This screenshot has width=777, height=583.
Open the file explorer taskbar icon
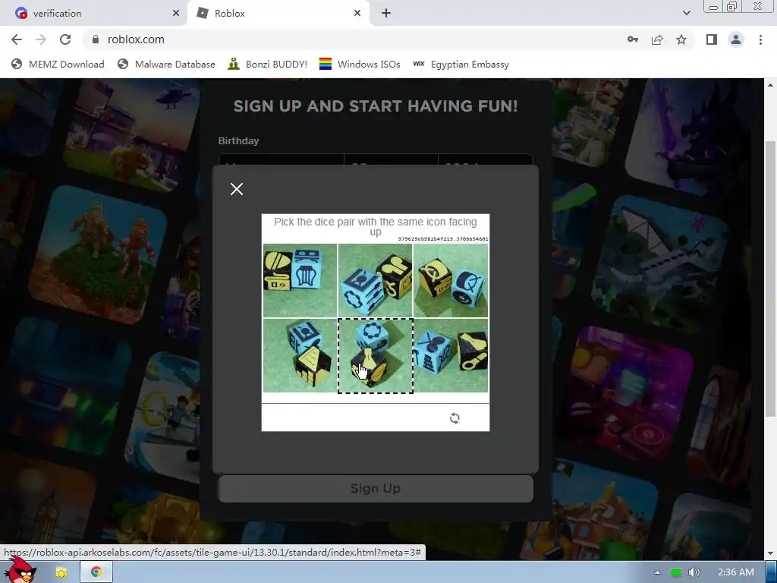tap(61, 572)
